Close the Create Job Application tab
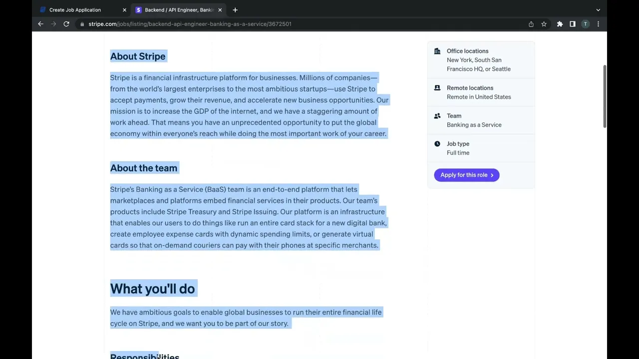The height and width of the screenshot is (359, 639). tap(124, 10)
